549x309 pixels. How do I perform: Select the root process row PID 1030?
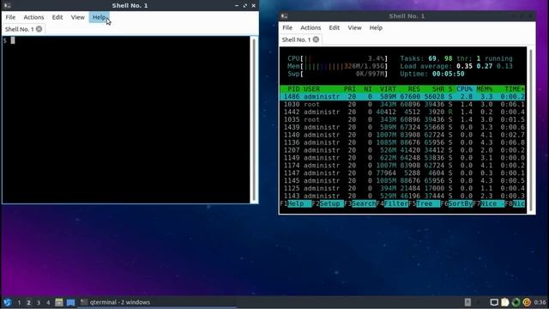pos(402,105)
